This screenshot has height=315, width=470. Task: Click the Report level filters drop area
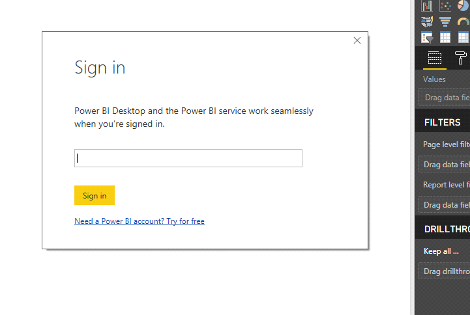[444, 204]
